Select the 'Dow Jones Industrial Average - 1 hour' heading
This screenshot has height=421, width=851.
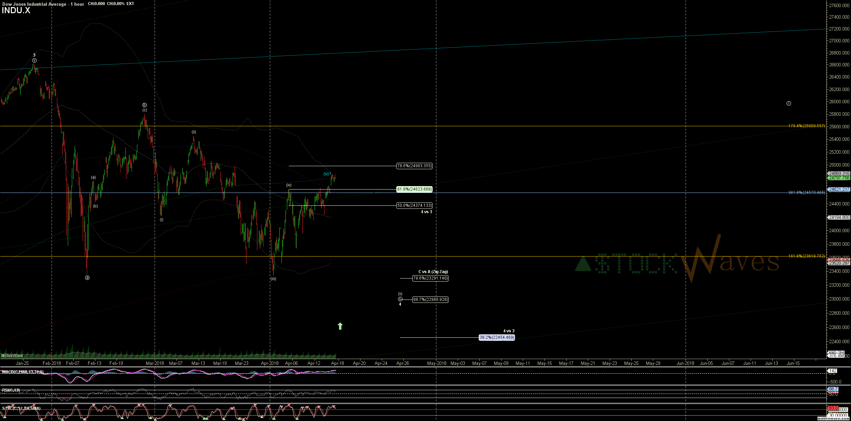click(x=43, y=4)
